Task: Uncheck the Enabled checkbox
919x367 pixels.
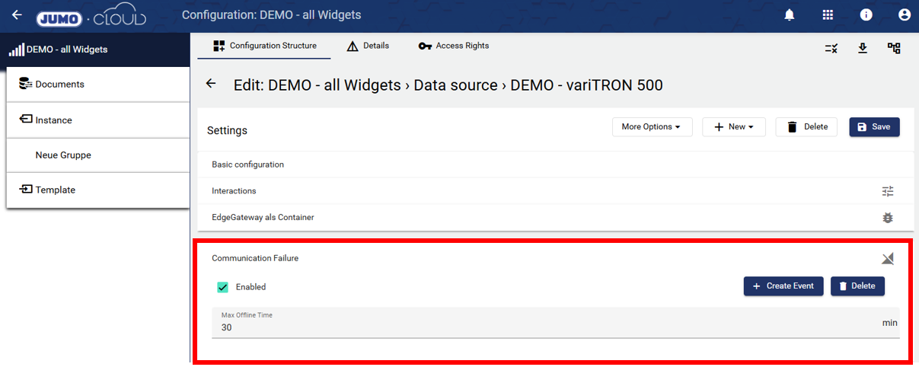Action: [223, 287]
